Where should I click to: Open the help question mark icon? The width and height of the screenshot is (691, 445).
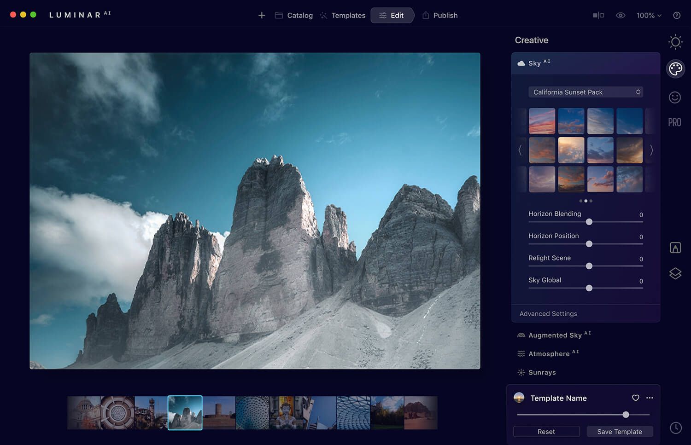[x=677, y=15]
